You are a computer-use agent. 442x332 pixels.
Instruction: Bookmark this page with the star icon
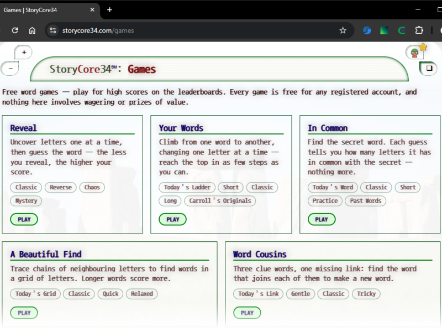[343, 30]
